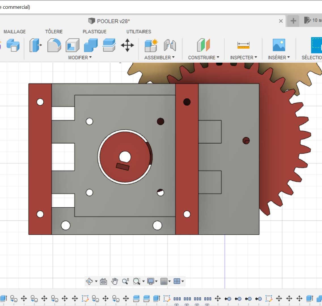Click the Insert image icon

point(279,45)
